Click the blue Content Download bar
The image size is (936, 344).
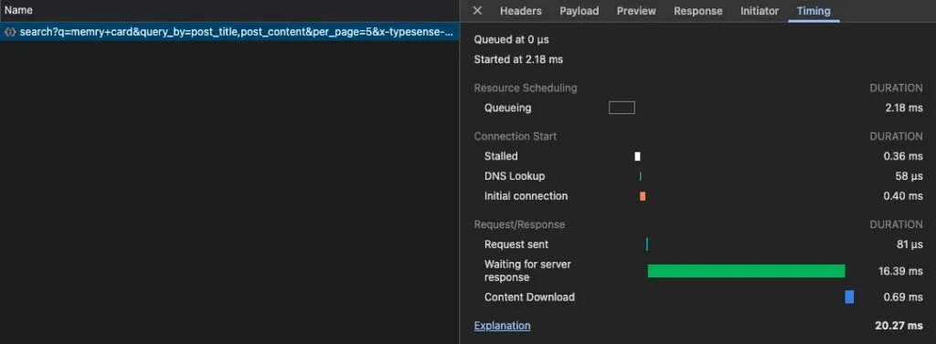tap(849, 297)
